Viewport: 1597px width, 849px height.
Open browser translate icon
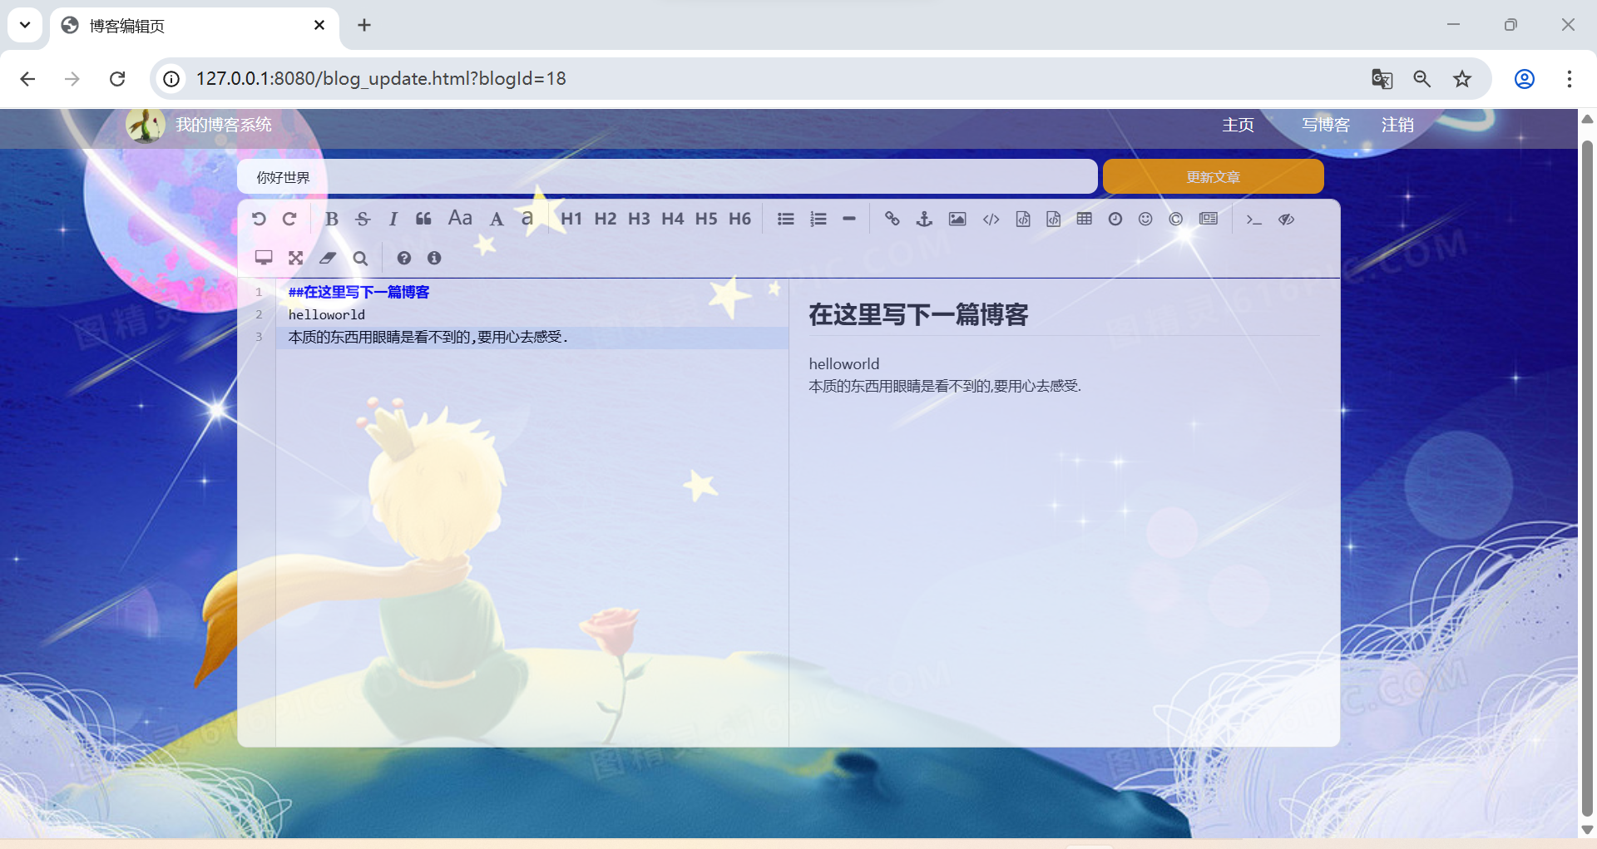[x=1382, y=78]
